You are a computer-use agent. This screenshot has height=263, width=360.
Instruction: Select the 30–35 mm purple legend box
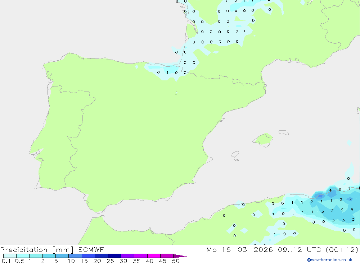click(127, 256)
